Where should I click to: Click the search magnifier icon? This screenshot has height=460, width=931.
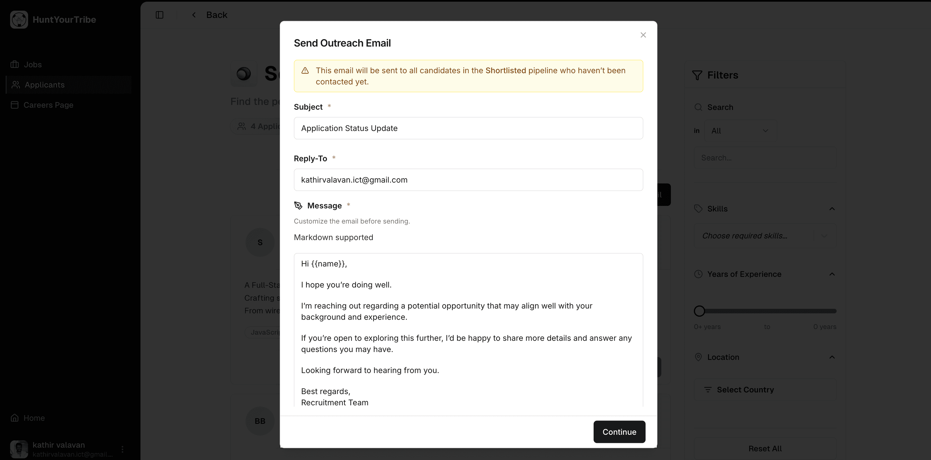[x=698, y=107]
